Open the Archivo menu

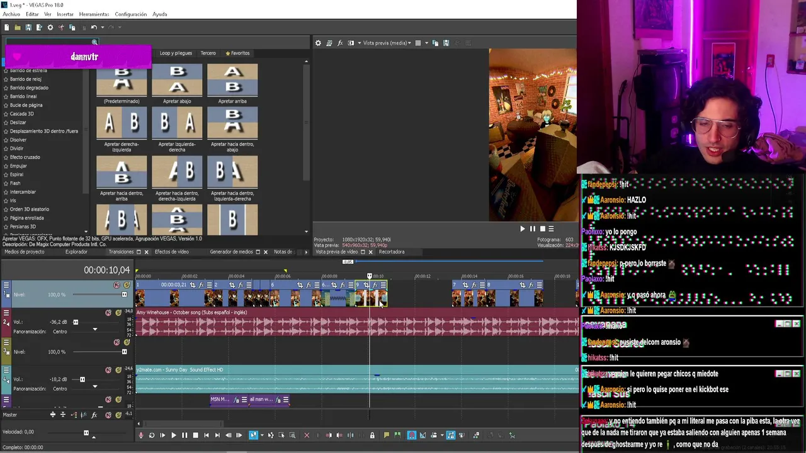click(x=11, y=14)
